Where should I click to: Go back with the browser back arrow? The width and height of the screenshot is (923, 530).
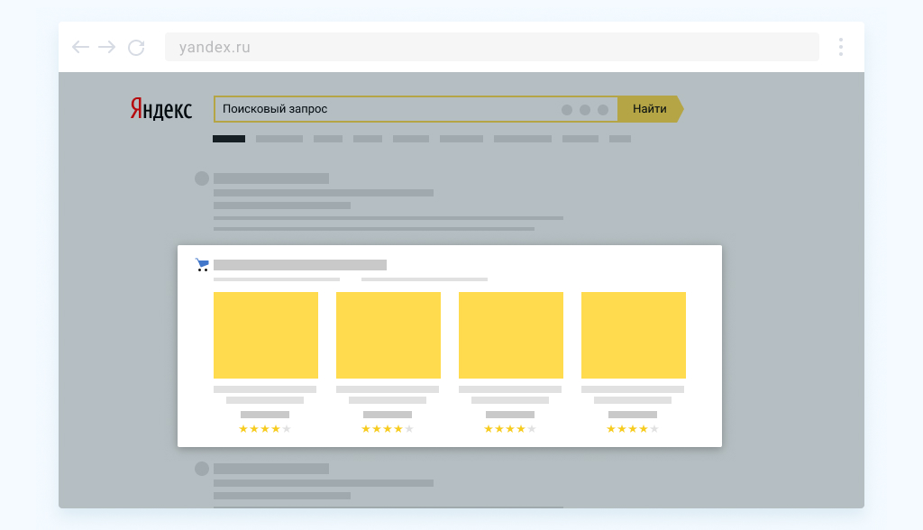[x=80, y=47]
